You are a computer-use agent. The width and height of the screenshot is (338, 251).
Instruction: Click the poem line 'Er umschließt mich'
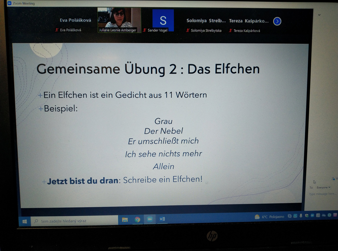163,141
